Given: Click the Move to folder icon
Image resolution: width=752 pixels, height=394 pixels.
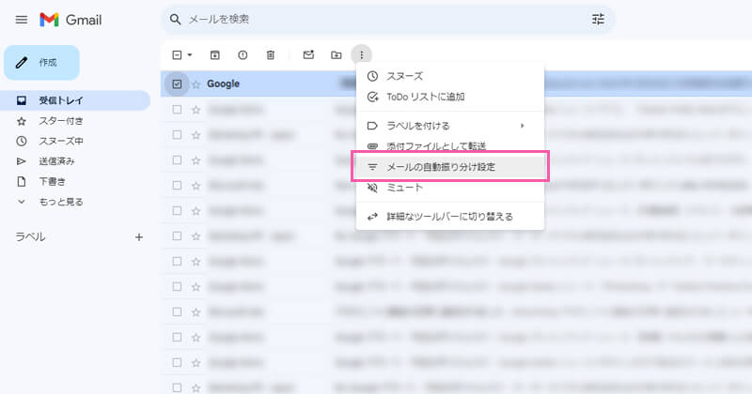Looking at the screenshot, I should [x=336, y=55].
